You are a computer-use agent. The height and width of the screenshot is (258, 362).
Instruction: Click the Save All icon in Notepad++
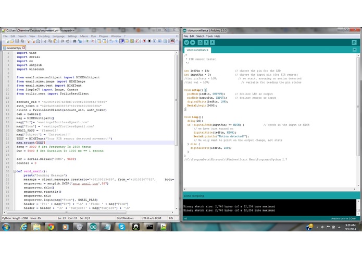click(22, 41)
